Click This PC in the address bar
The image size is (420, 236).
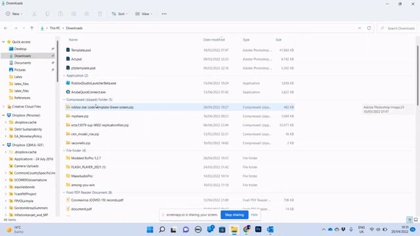55,28
